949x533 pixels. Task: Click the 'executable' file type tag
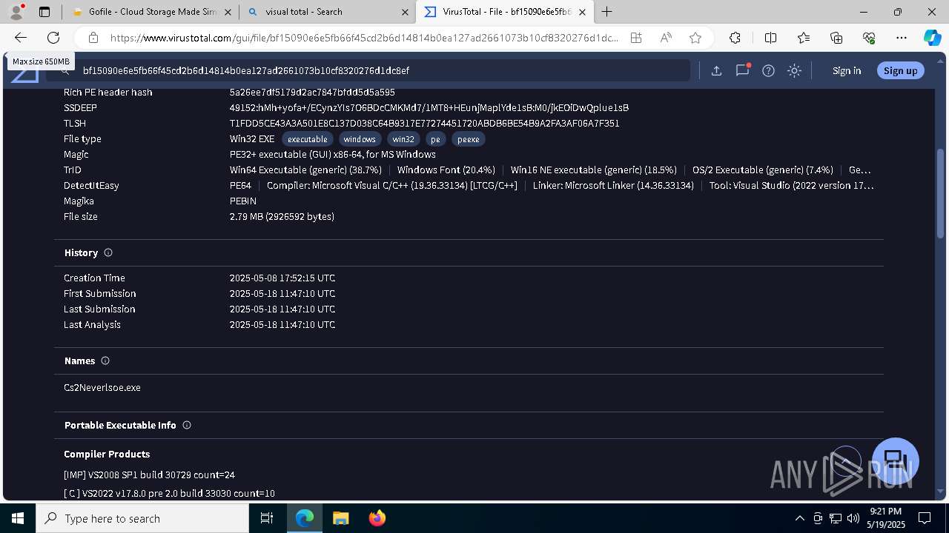(x=308, y=139)
